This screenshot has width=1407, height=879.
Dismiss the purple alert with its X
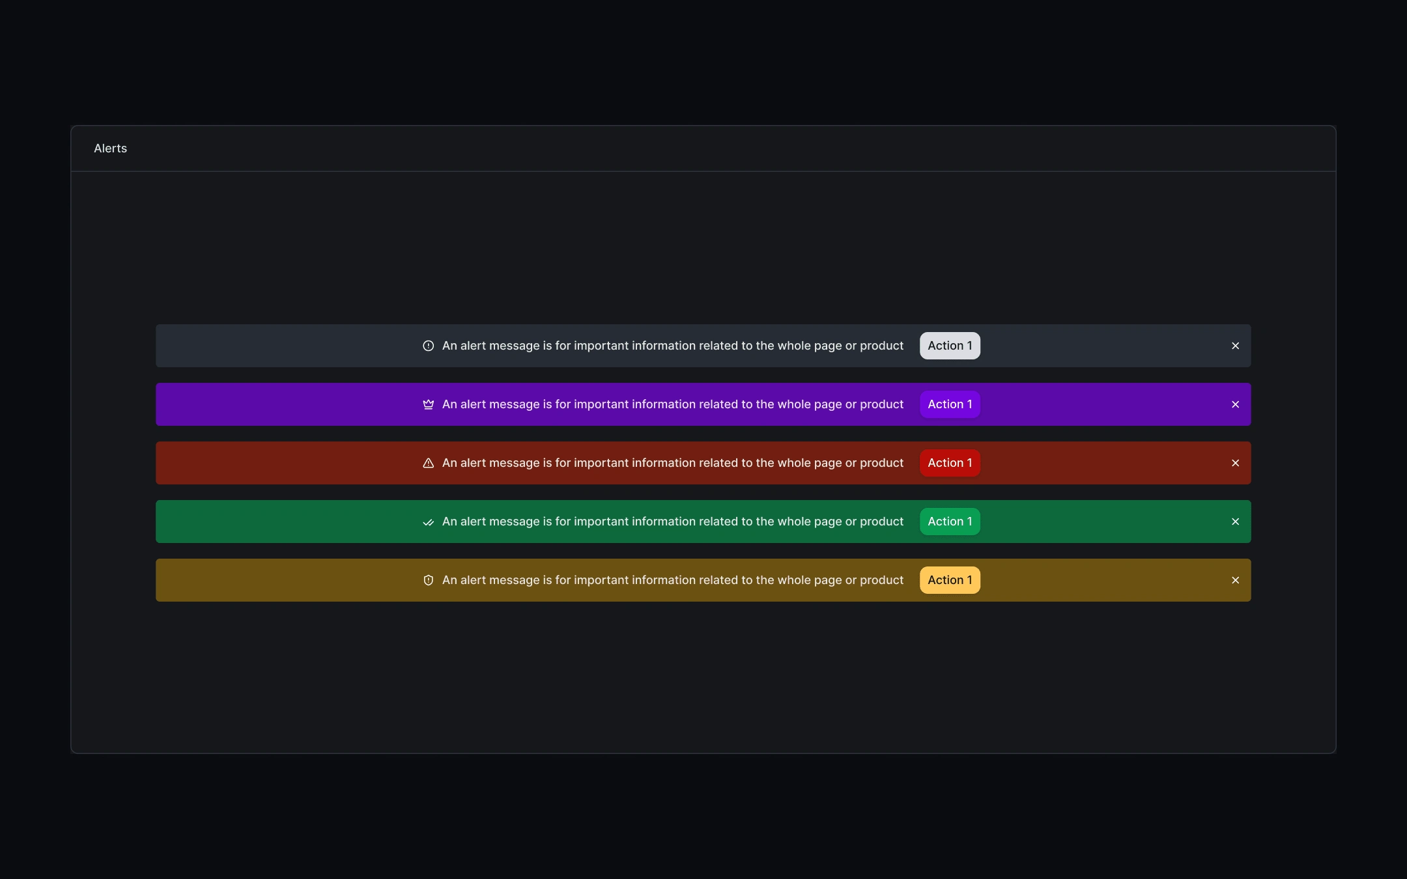click(x=1235, y=404)
